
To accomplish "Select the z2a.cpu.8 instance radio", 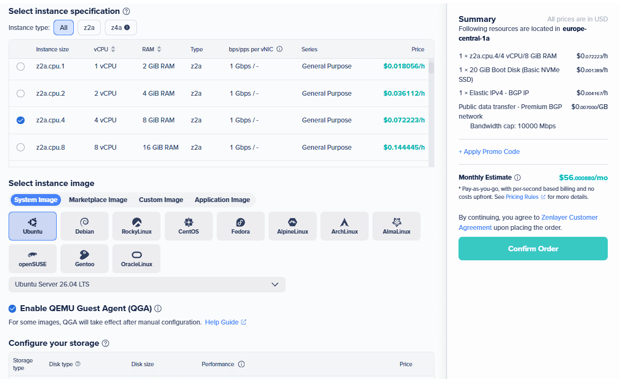I will [x=20, y=147].
